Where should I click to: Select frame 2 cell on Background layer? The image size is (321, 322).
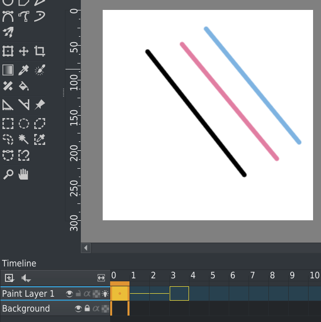[x=159, y=308]
